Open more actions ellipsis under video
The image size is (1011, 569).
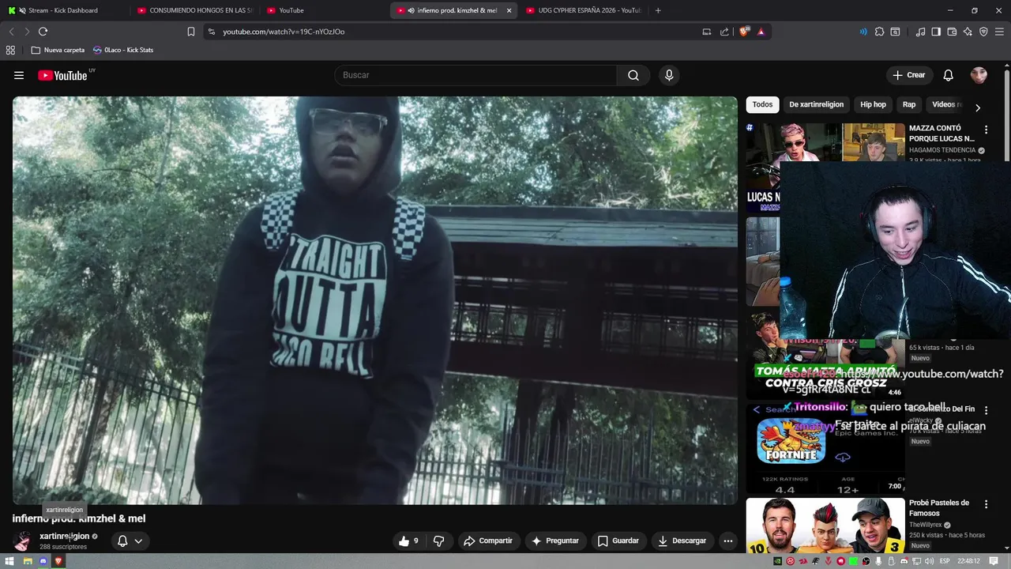pos(728,541)
